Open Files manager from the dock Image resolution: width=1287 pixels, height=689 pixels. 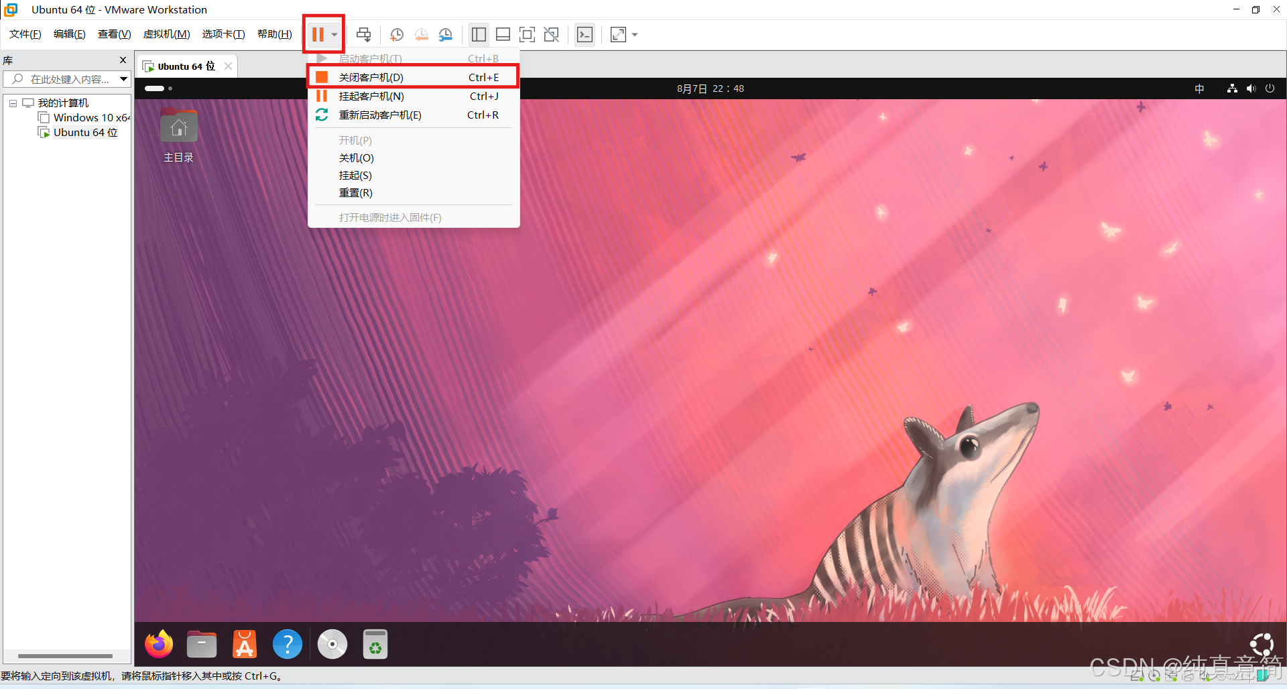click(202, 644)
